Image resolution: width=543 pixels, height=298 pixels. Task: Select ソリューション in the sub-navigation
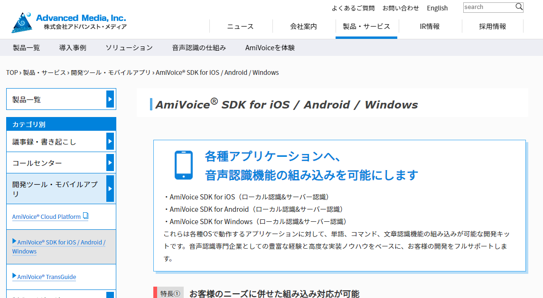pyautogui.click(x=129, y=48)
